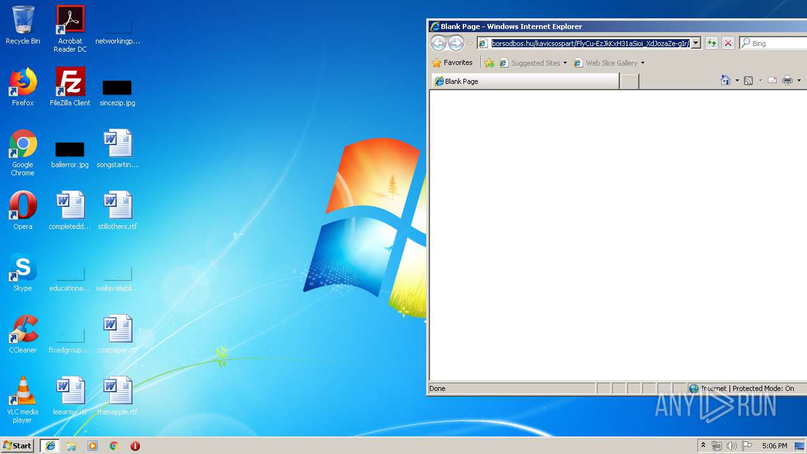The image size is (807, 454).
Task: Select the completedd document icon
Action: (70, 211)
